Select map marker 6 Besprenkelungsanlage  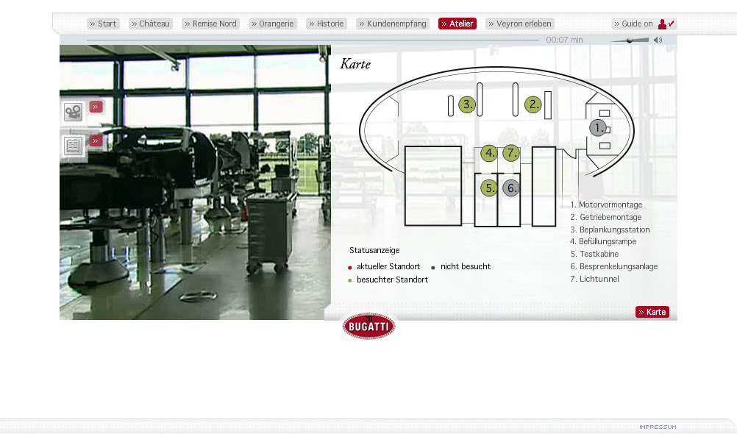click(511, 188)
